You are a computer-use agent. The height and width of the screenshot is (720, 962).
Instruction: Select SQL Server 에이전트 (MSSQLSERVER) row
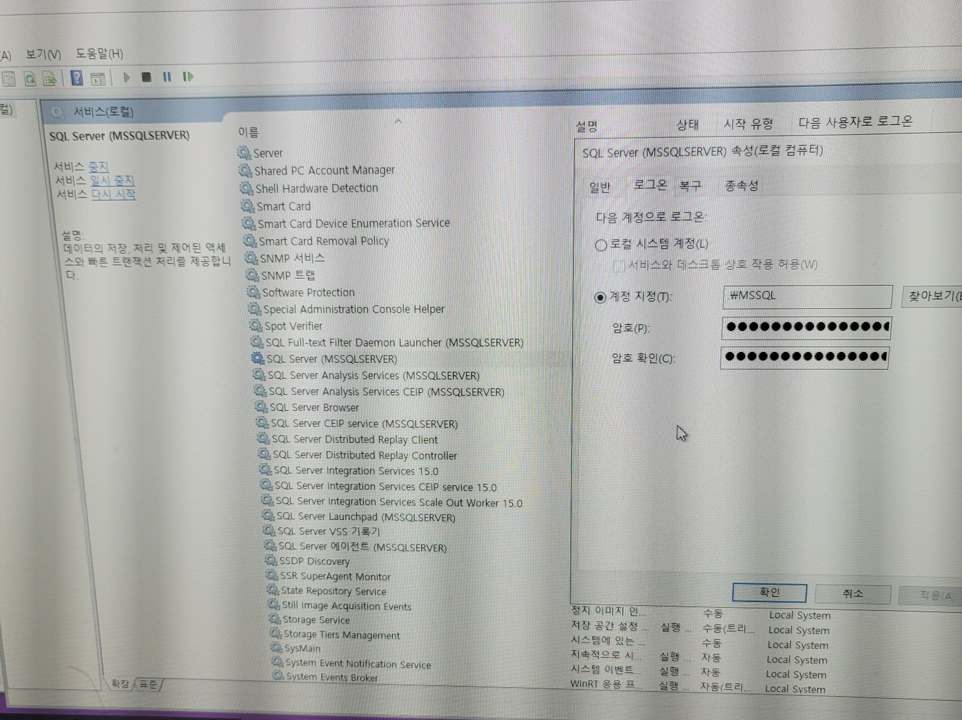(x=362, y=547)
